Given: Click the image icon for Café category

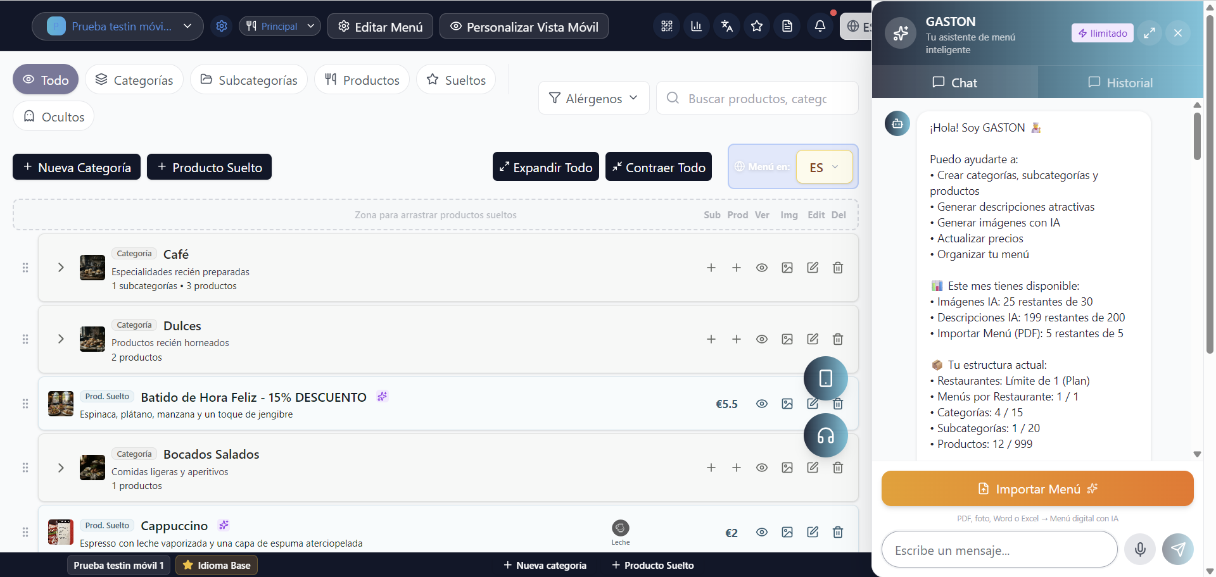Looking at the screenshot, I should (x=787, y=268).
